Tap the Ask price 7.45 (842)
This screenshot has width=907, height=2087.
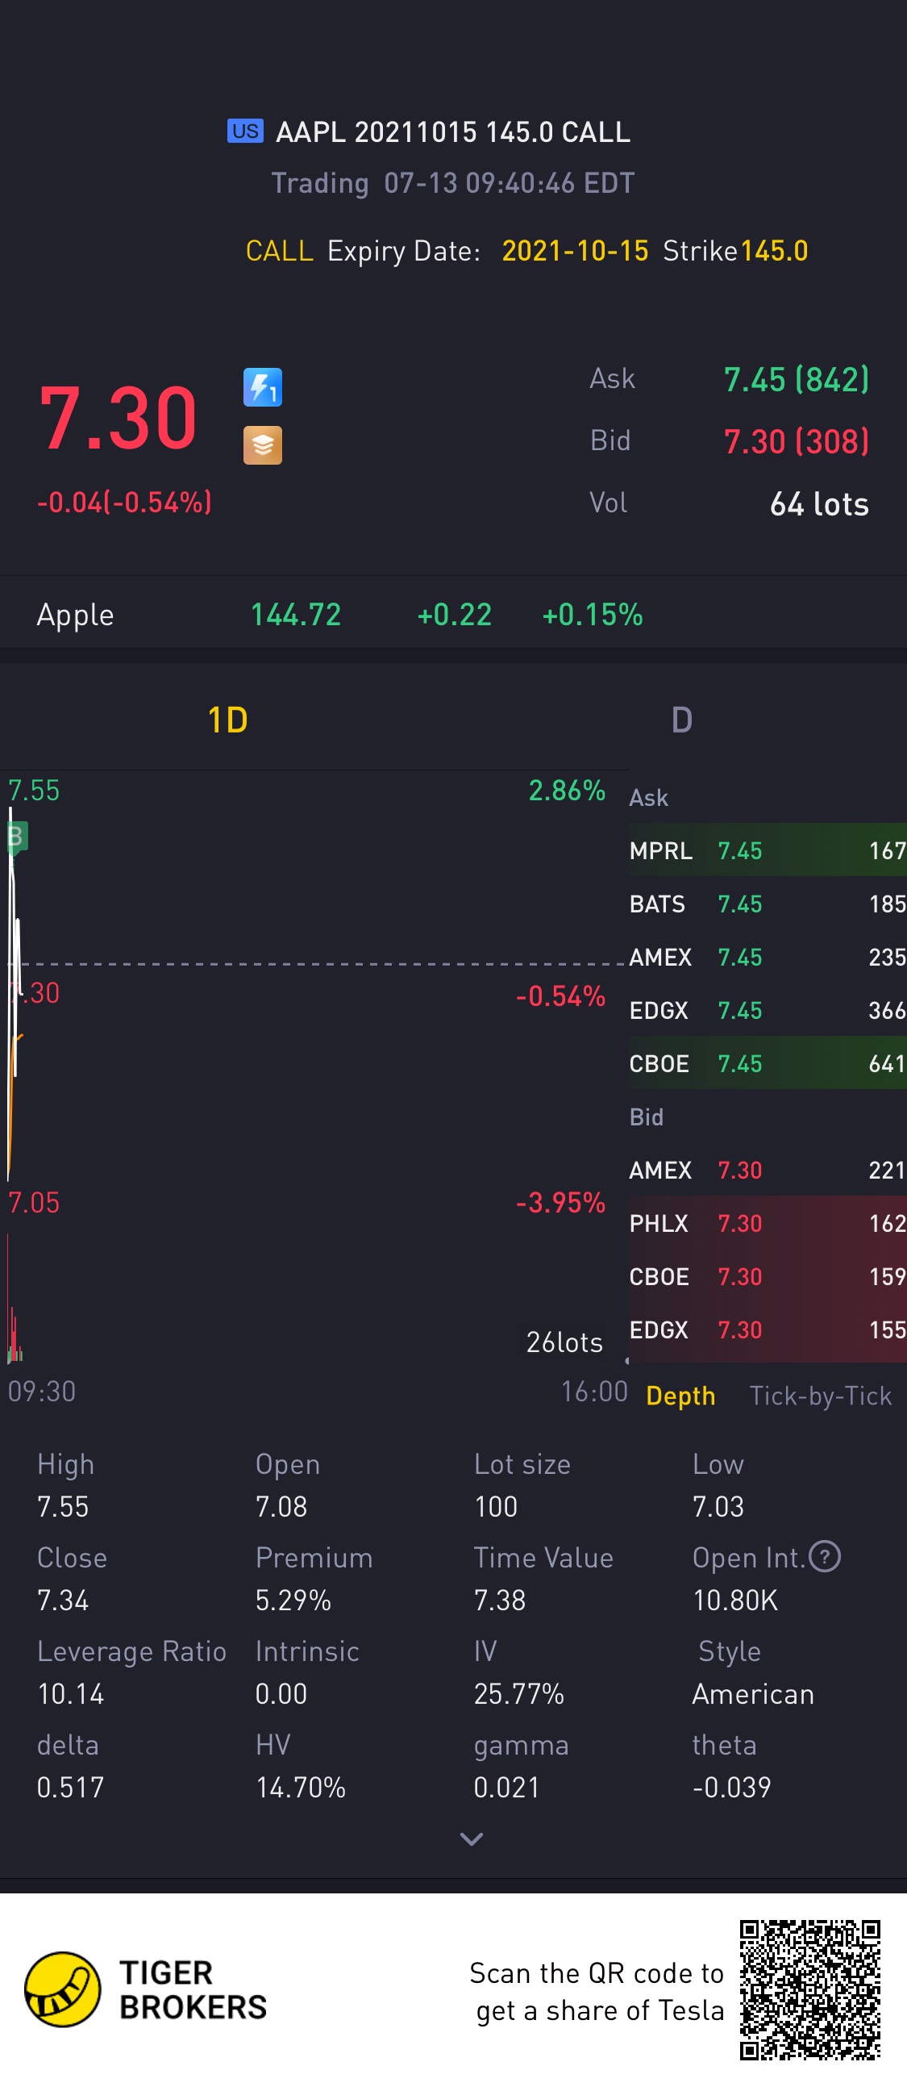click(x=796, y=379)
